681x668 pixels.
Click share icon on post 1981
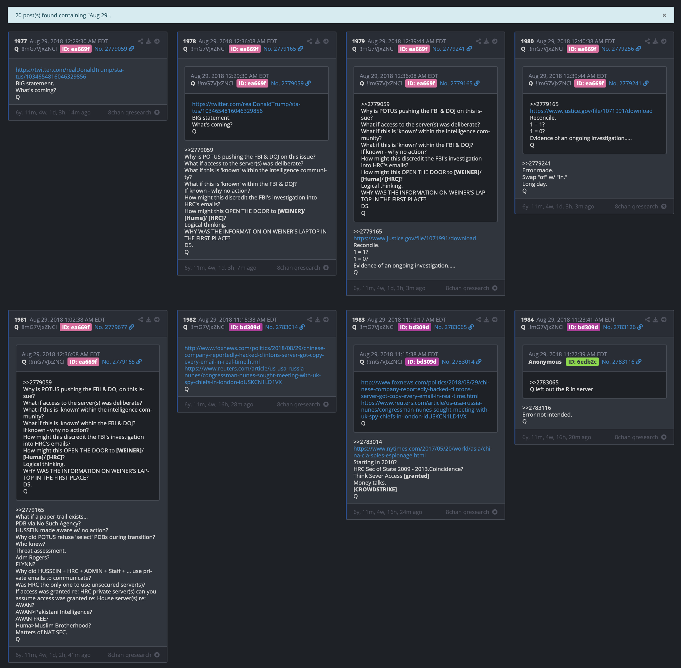pyautogui.click(x=141, y=319)
